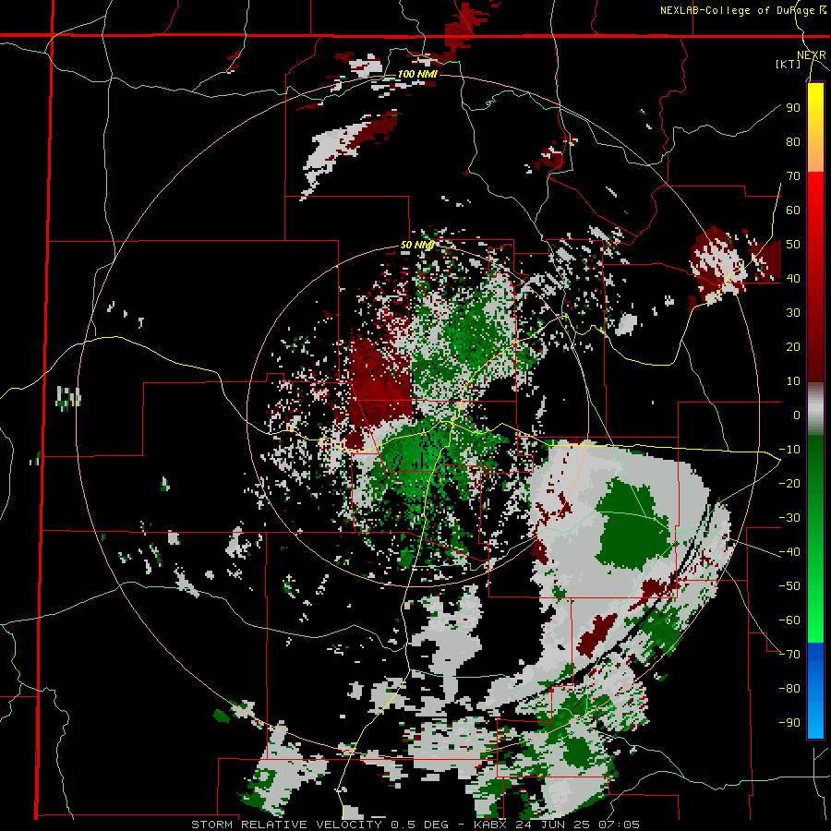The width and height of the screenshot is (831, 831).
Task: Click the 30 value on velocity scale
Action: click(x=793, y=313)
